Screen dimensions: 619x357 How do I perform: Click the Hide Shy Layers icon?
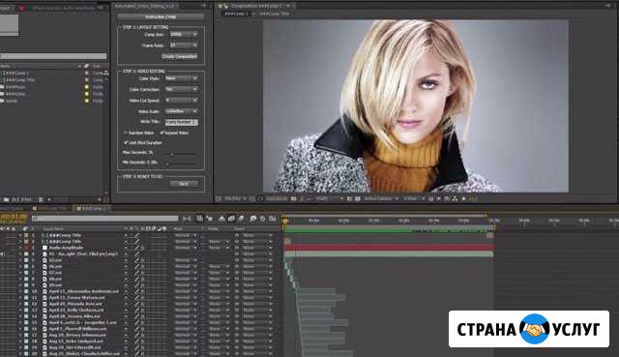tap(221, 219)
